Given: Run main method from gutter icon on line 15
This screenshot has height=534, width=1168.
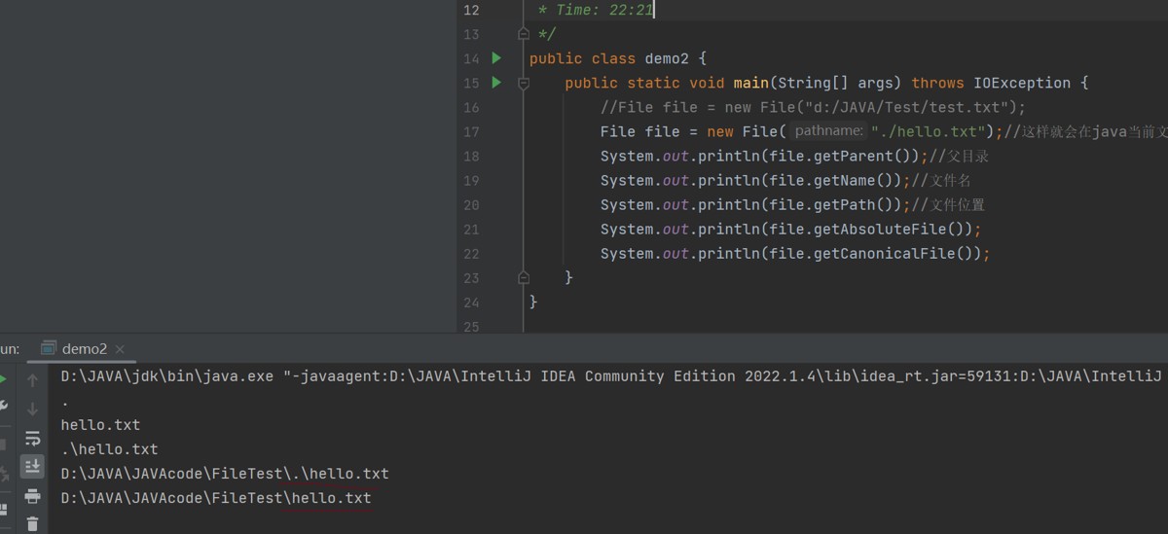Looking at the screenshot, I should pyautogui.click(x=496, y=83).
